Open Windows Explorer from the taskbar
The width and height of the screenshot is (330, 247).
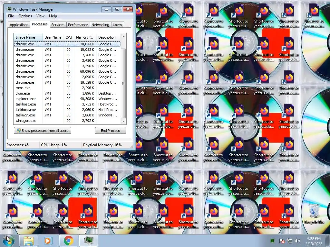(x=29, y=241)
